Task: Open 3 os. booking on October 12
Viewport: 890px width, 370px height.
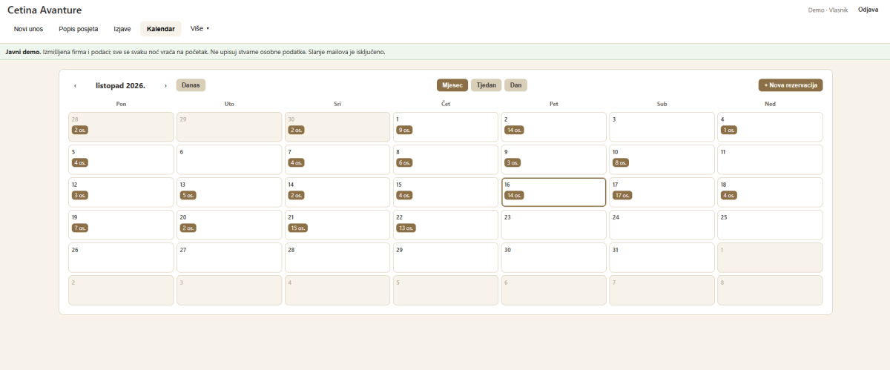Action: [80, 195]
